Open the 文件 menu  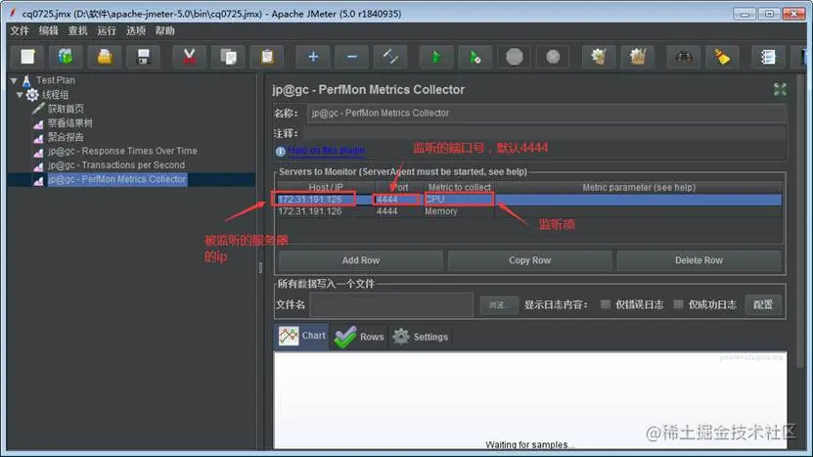point(20,30)
